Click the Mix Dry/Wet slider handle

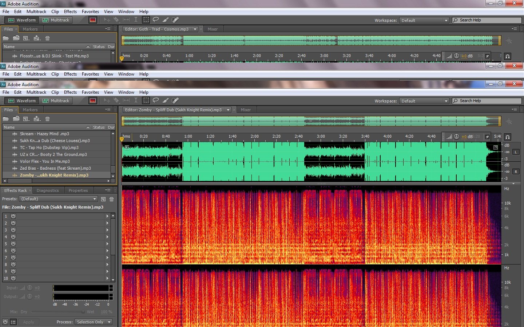coord(83,312)
